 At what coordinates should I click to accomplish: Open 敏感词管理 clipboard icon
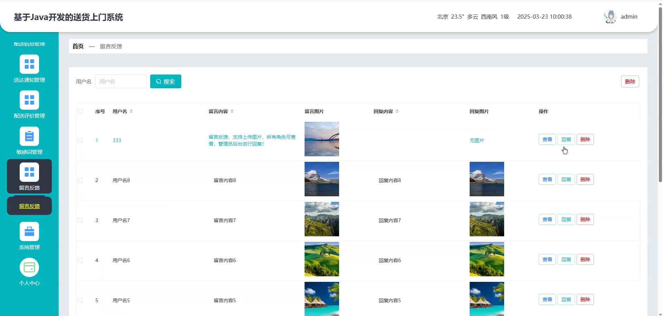(x=29, y=136)
